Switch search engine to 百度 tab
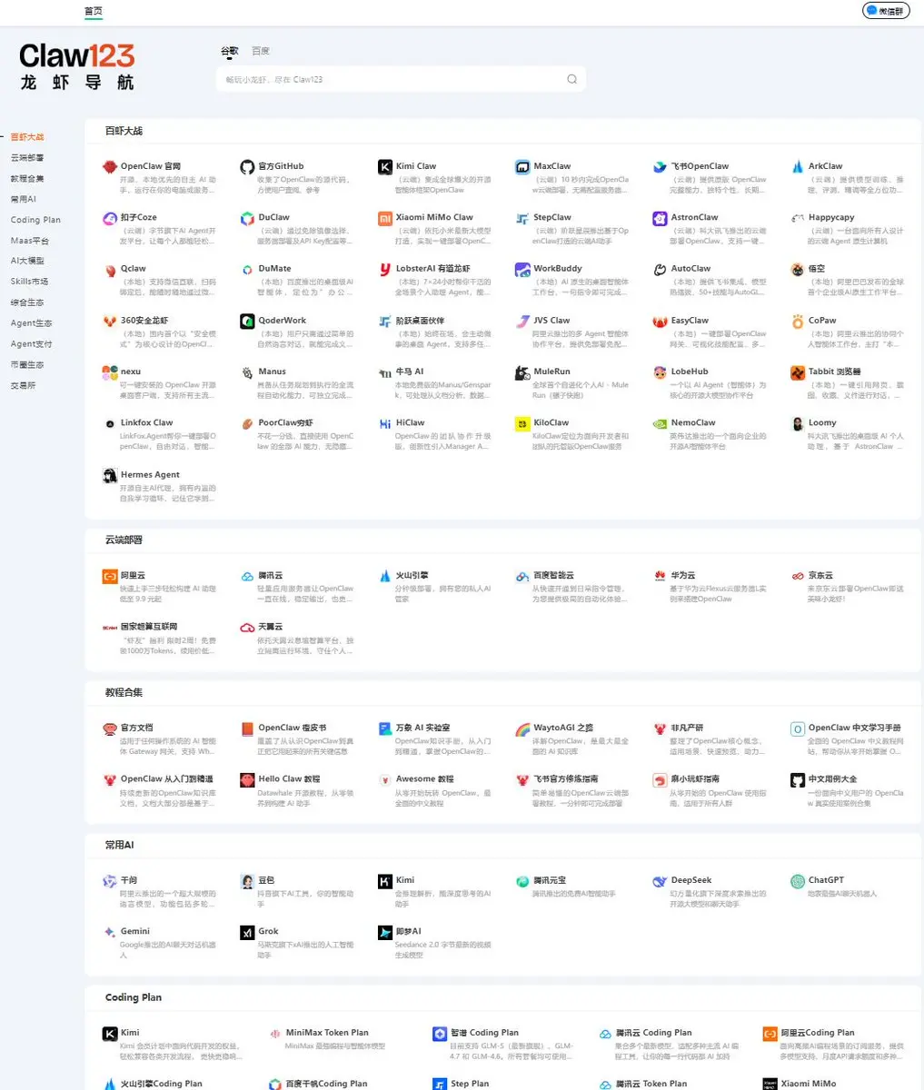The width and height of the screenshot is (924, 1090). click(261, 52)
